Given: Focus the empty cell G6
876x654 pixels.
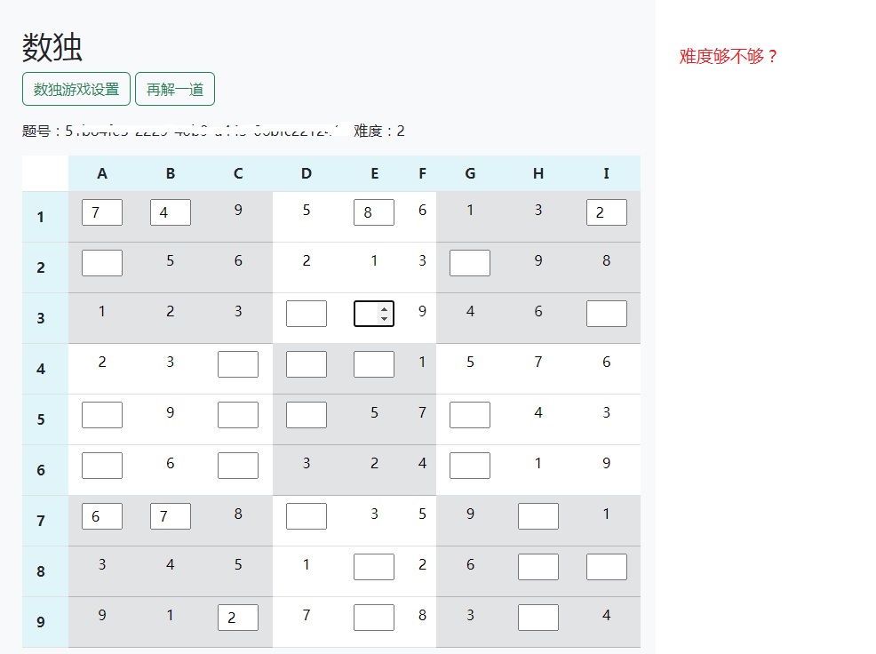Looking at the screenshot, I should (x=470, y=466).
